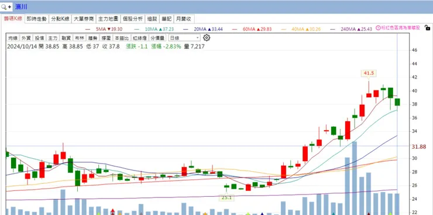The width and height of the screenshot is (433, 215).
Task: Switch to the 籌碼K線 tab
Action: coord(13,19)
